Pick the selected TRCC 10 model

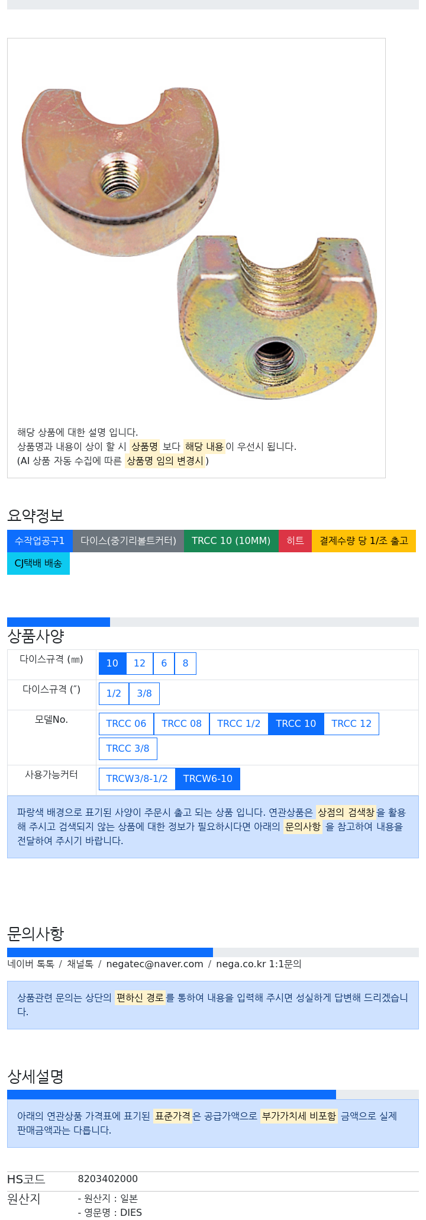(296, 724)
